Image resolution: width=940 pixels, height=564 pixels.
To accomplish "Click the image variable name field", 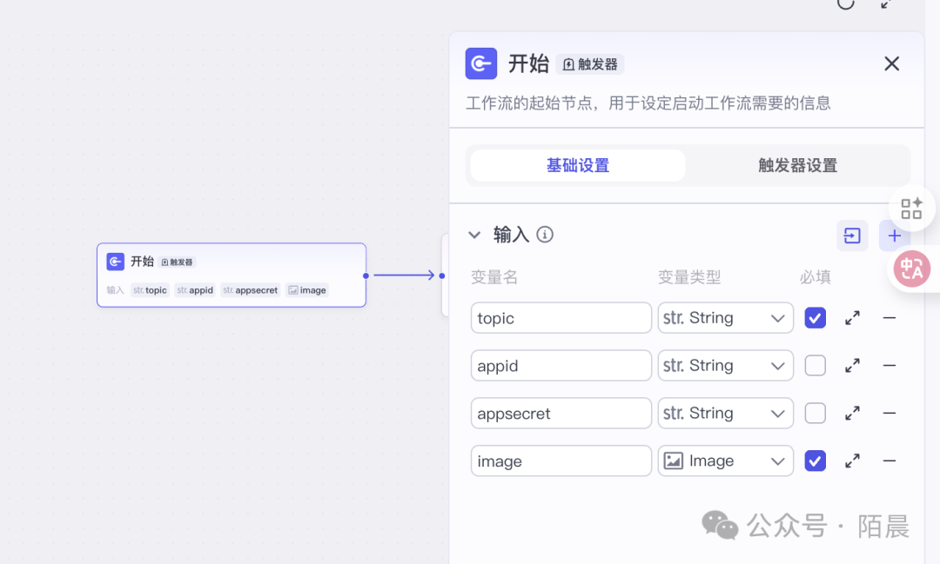I will click(561, 461).
